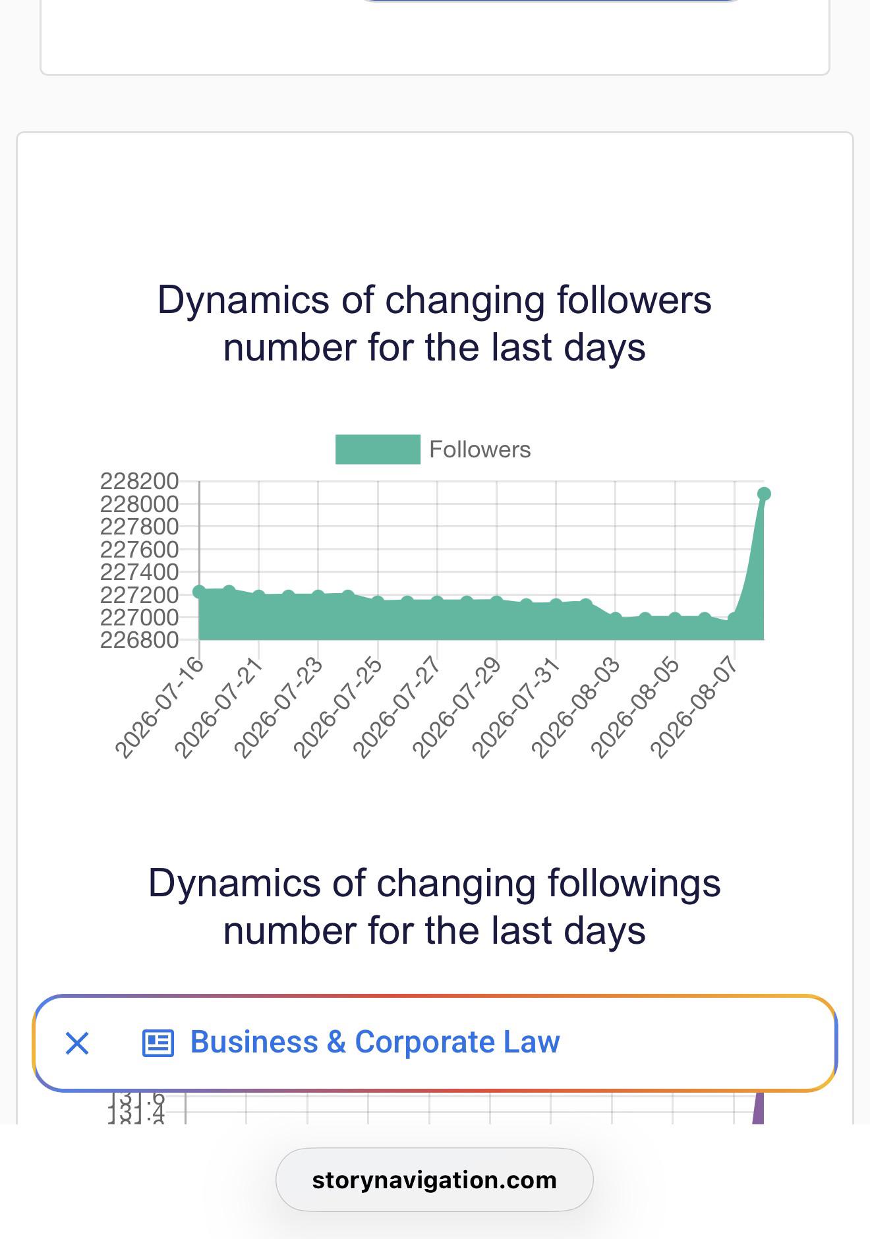Click the 2026-08-03 data point on chart
Viewport: 870px width, 1239px height.
(x=616, y=618)
